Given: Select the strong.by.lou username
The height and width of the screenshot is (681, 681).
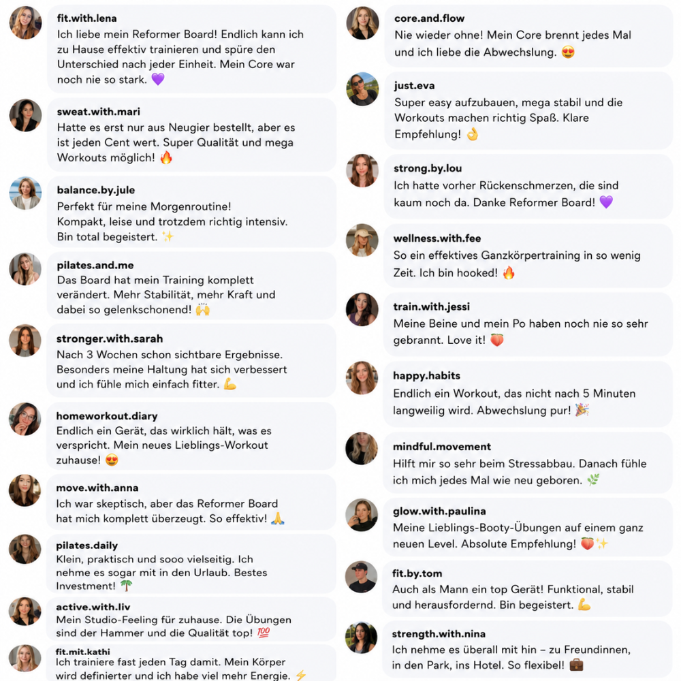Looking at the screenshot, I should click(428, 168).
